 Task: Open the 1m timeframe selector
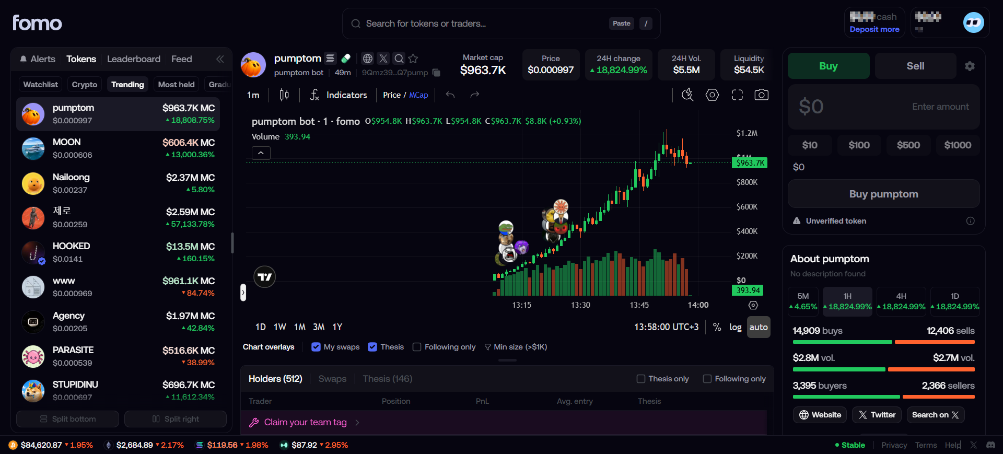click(253, 95)
